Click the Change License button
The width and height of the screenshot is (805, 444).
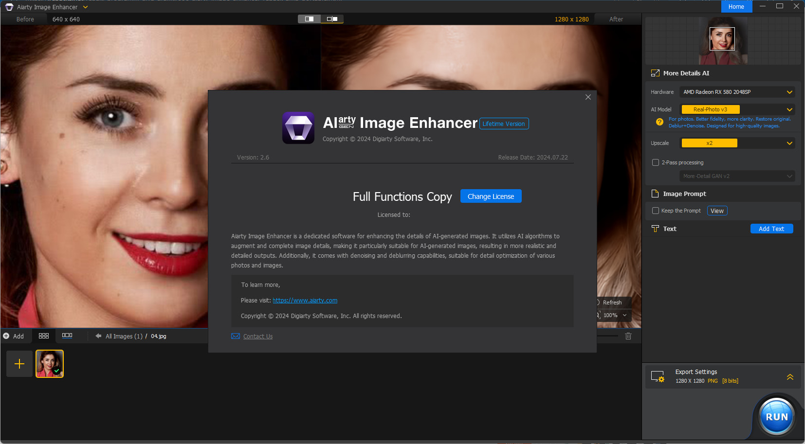click(x=491, y=196)
